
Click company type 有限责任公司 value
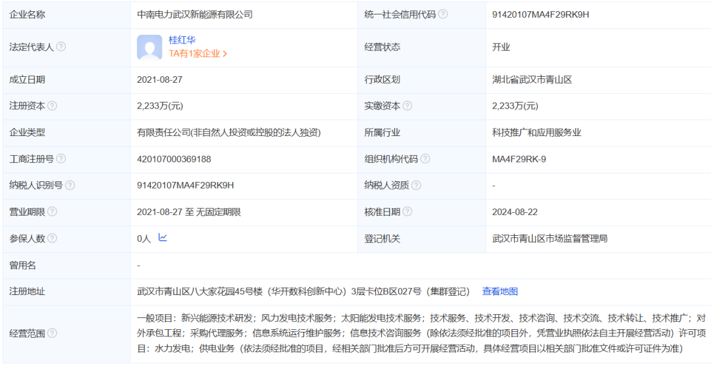[x=229, y=133]
